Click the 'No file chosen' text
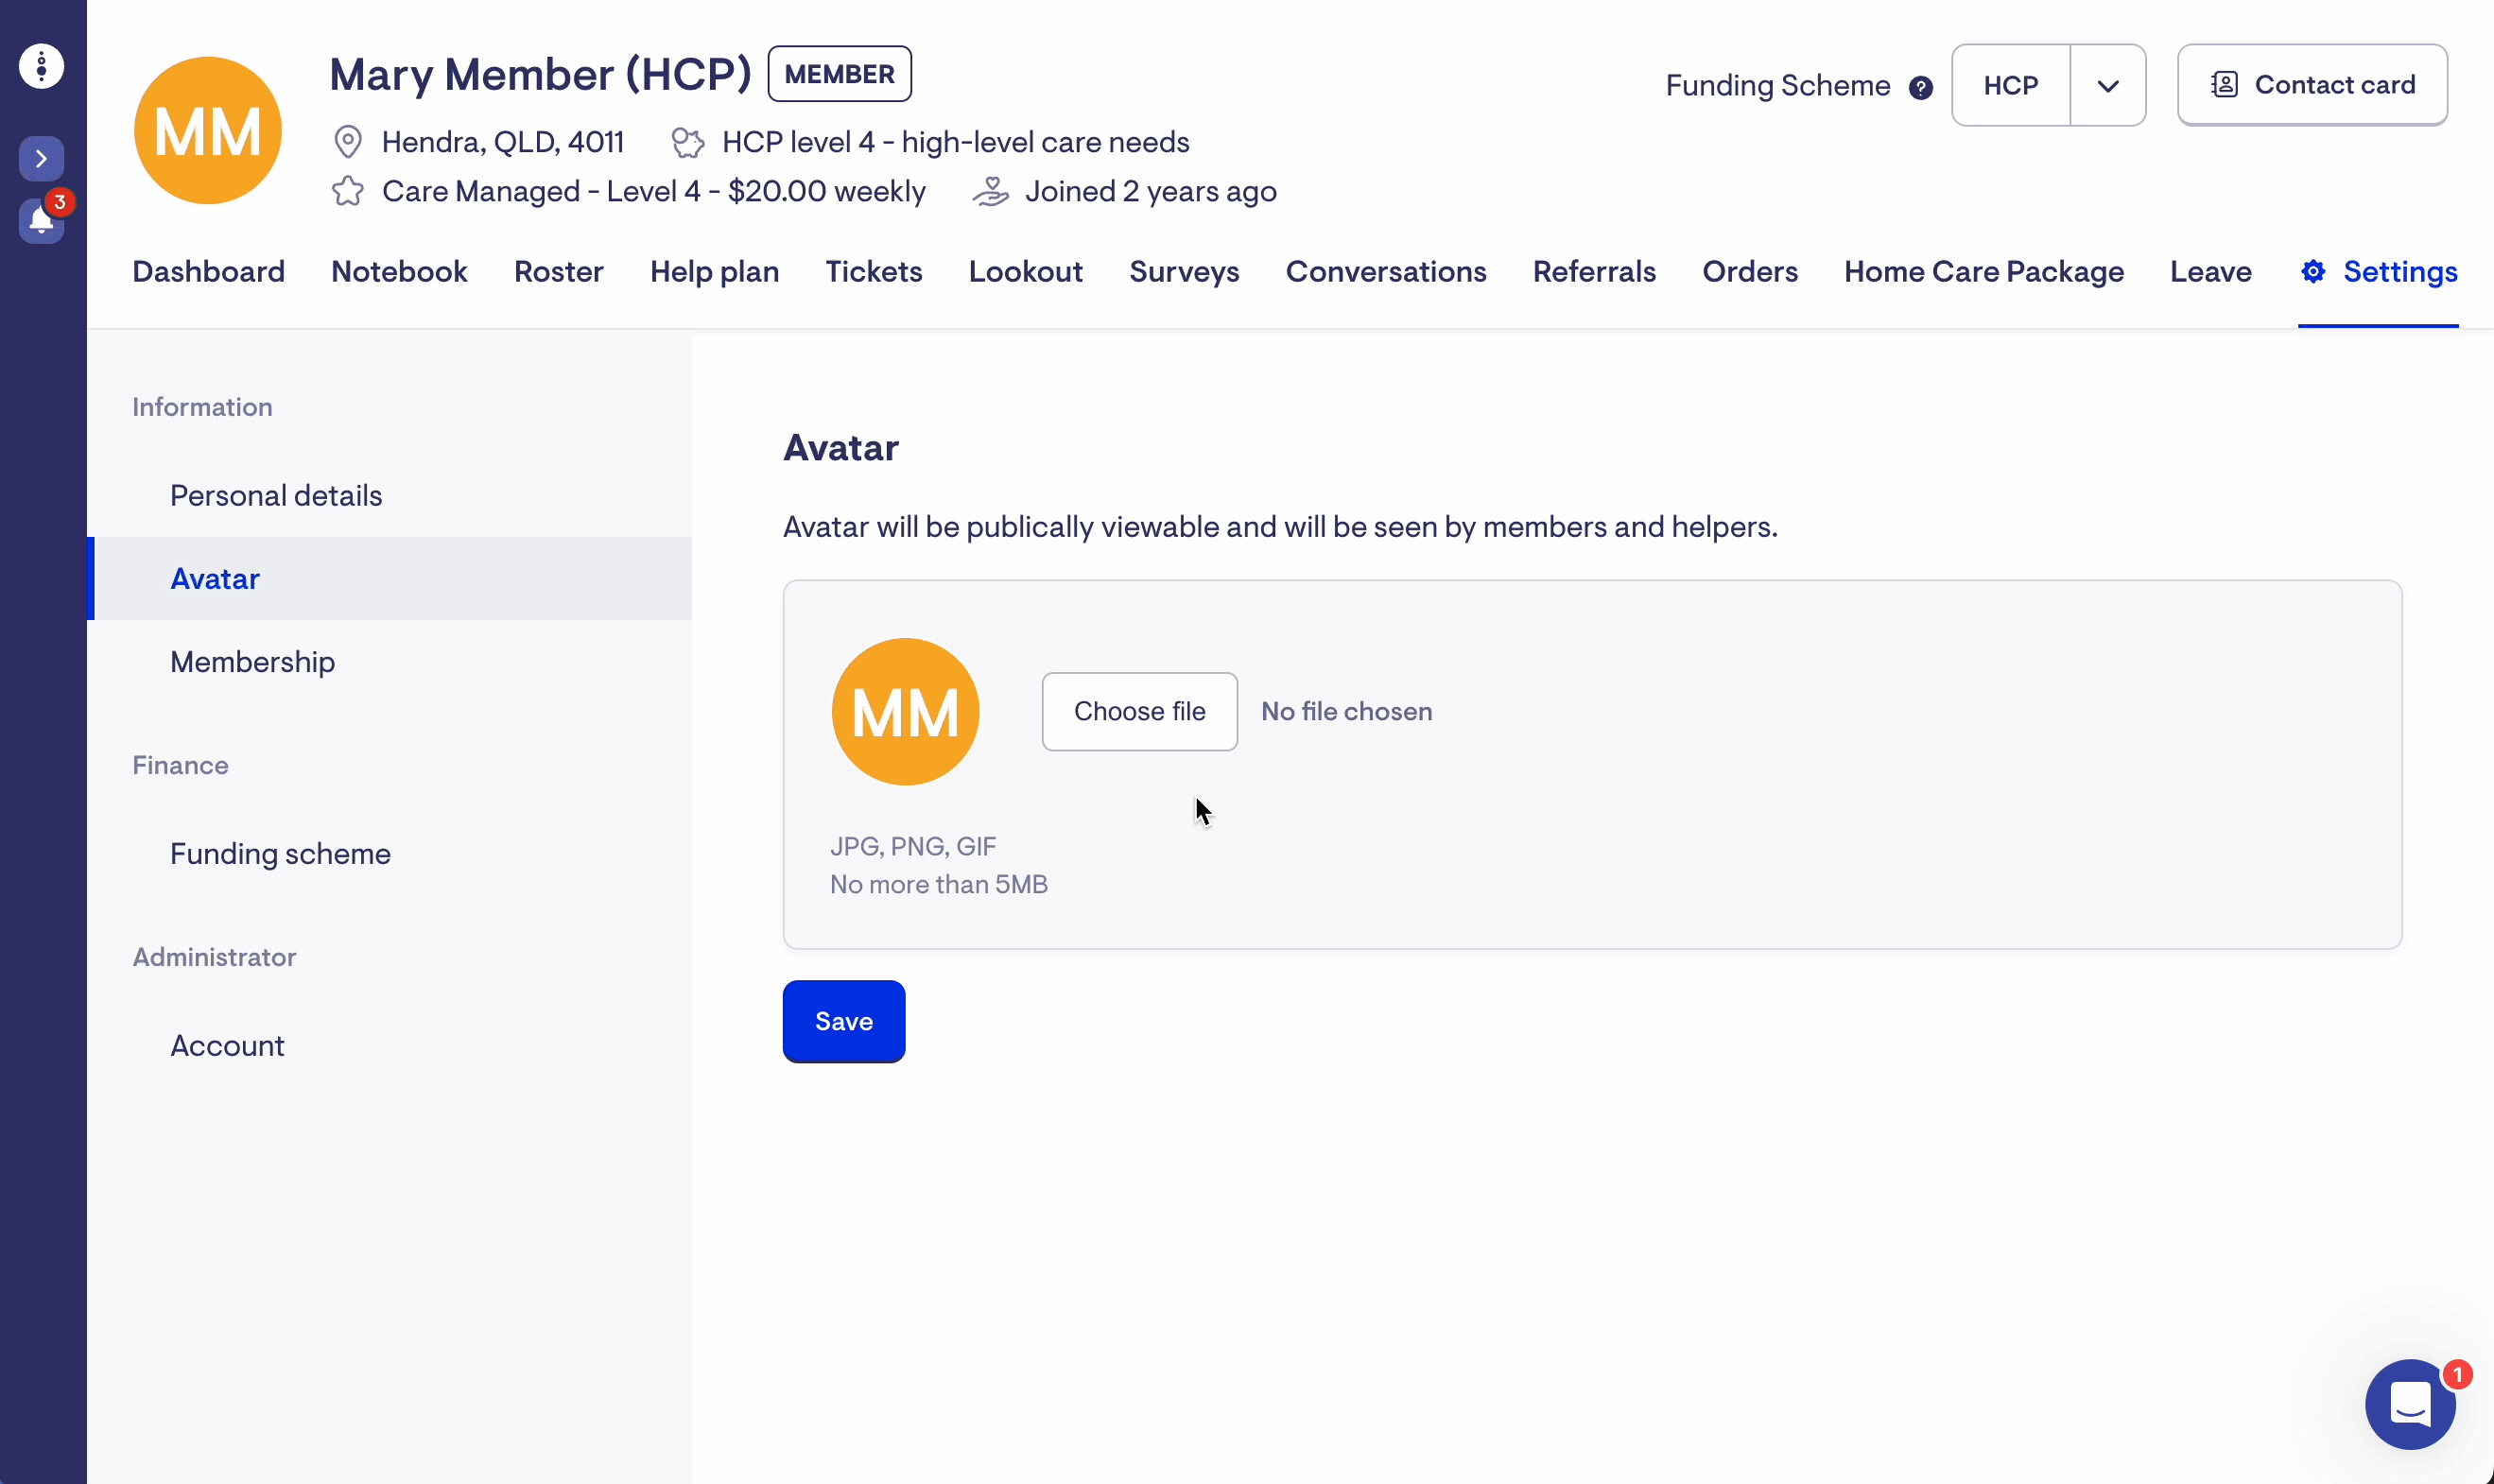2494x1484 pixels. (x=1346, y=711)
